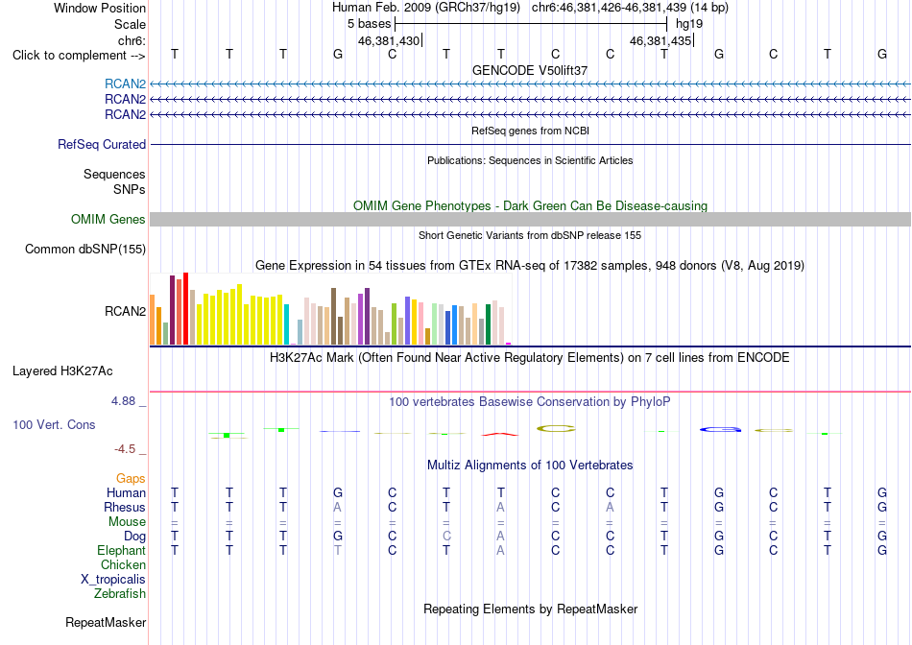Click 'Repeating Elements by RepeatMasker' title

tap(531, 609)
